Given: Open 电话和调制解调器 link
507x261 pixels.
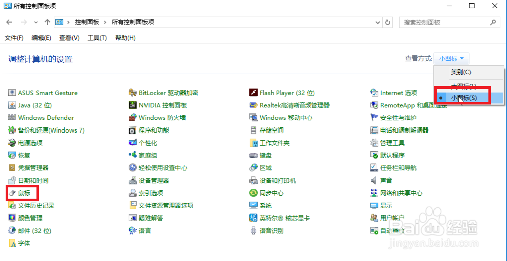Looking at the screenshot, I should point(405,130).
